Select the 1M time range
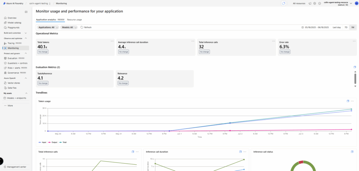The height and width of the screenshot is (171, 359). (x=353, y=27)
